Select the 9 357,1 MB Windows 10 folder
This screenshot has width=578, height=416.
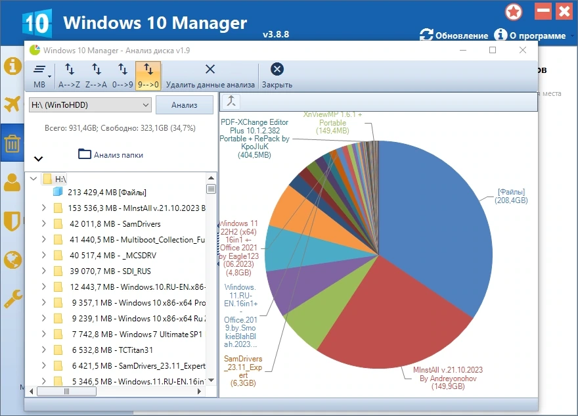click(x=139, y=303)
